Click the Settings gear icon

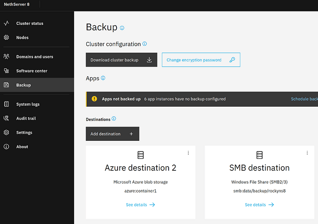[x=6, y=133]
